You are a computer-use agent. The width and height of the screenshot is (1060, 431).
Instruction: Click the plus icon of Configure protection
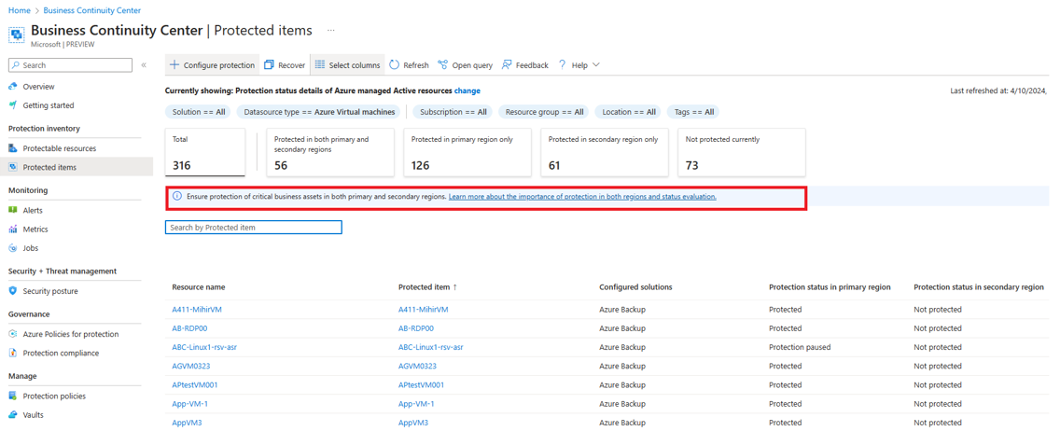pyautogui.click(x=174, y=65)
